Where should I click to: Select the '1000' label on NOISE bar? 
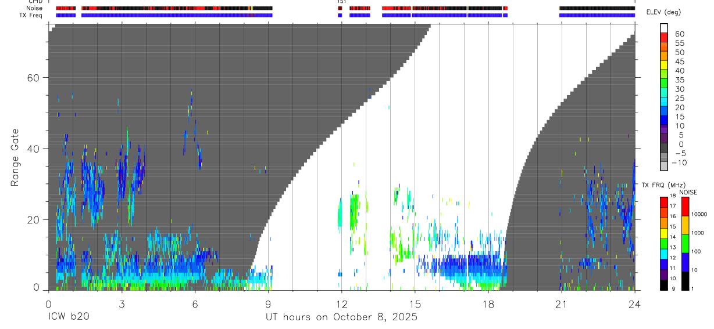point(698,233)
